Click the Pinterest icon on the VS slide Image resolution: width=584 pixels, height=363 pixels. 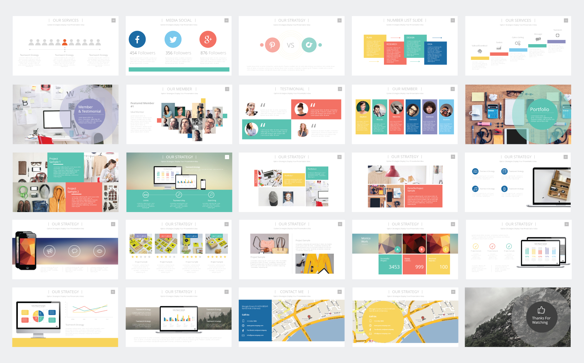point(272,45)
